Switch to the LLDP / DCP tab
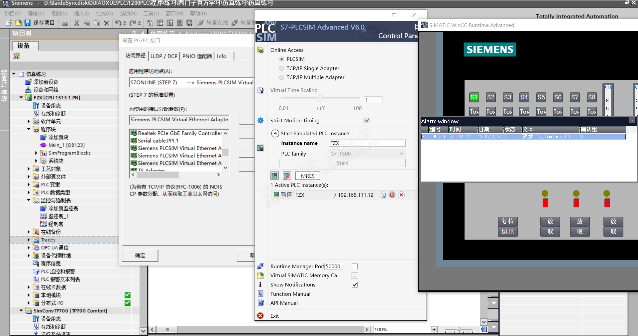This screenshot has width=638, height=336. (x=164, y=56)
